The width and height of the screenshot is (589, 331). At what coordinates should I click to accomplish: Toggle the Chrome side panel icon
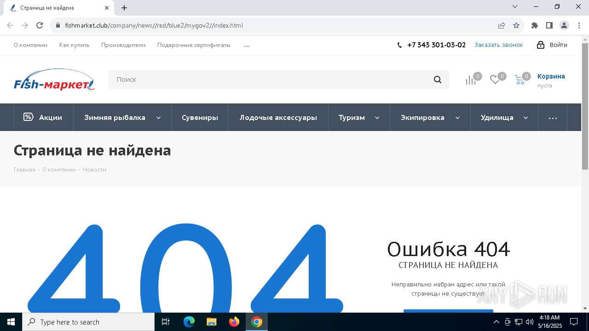tap(549, 25)
